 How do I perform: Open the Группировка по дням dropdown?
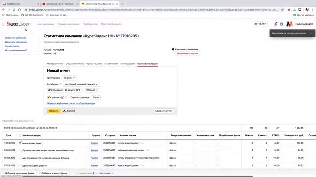[69, 78]
